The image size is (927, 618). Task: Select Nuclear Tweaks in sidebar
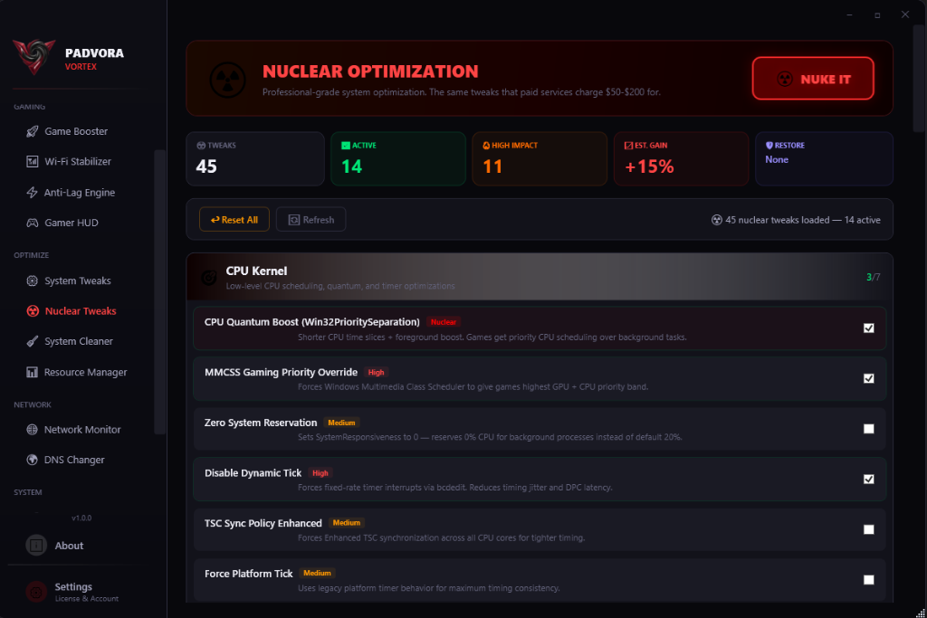pyautogui.click(x=81, y=310)
